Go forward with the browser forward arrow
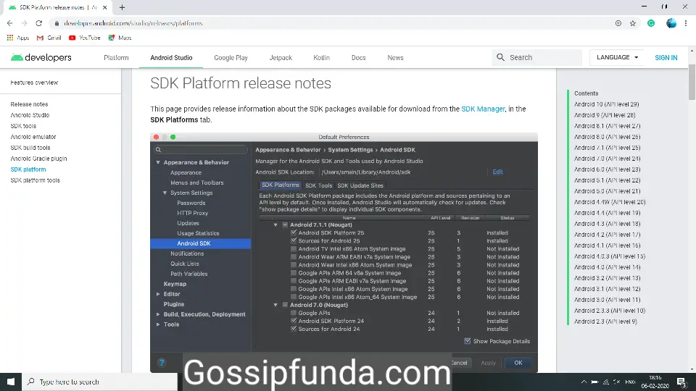 25,23
